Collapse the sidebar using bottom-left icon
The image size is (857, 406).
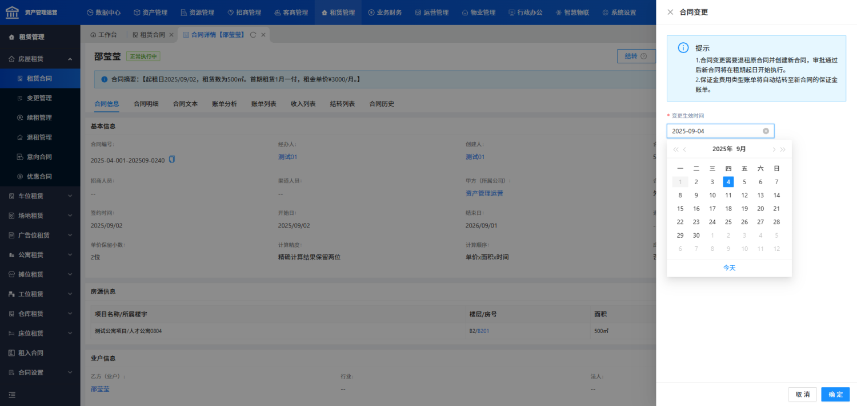tap(12, 395)
